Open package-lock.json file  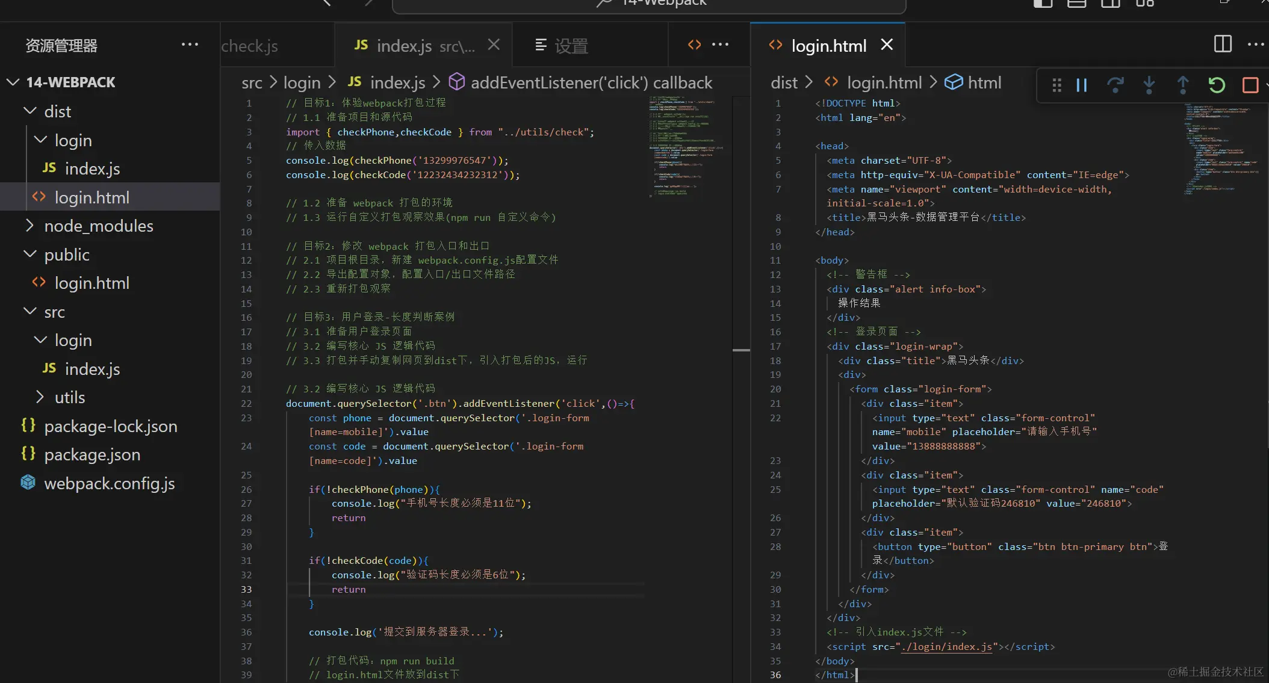[111, 426]
